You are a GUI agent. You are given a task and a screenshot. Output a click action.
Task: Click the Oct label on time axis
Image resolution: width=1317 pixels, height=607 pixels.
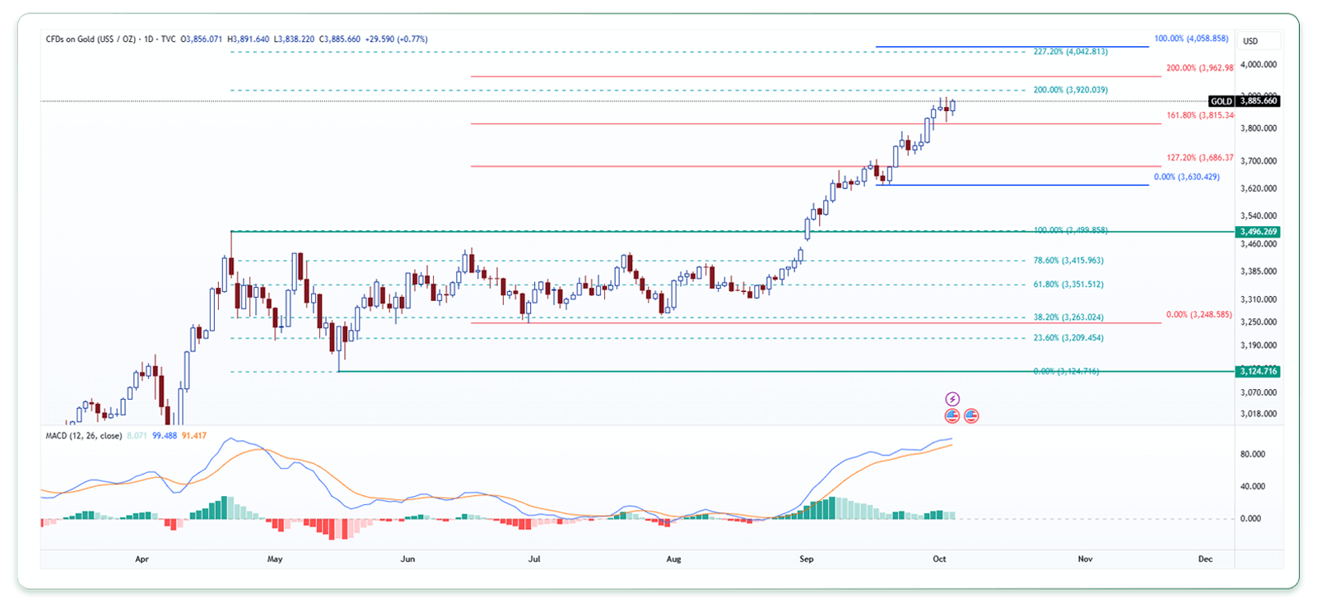point(939,559)
